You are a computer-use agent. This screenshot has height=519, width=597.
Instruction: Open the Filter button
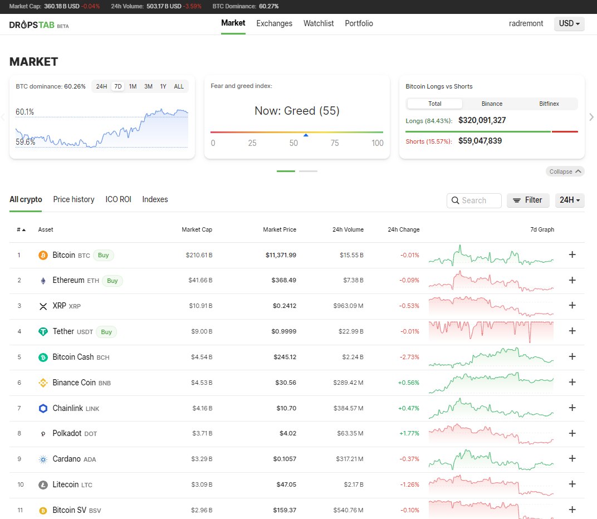pos(528,200)
